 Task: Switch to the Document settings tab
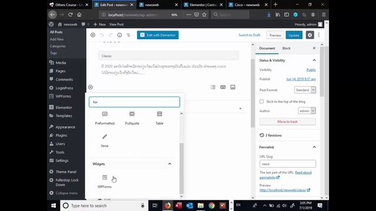point(267,48)
